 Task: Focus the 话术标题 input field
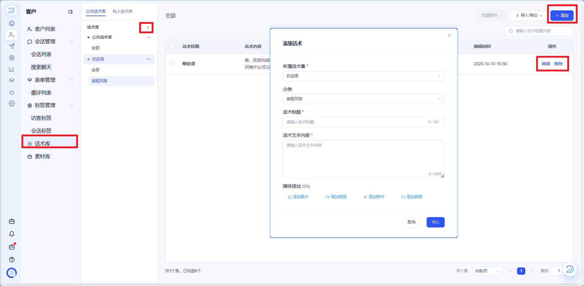click(x=364, y=122)
